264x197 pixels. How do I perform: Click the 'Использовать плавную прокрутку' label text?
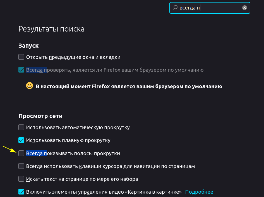(68, 140)
